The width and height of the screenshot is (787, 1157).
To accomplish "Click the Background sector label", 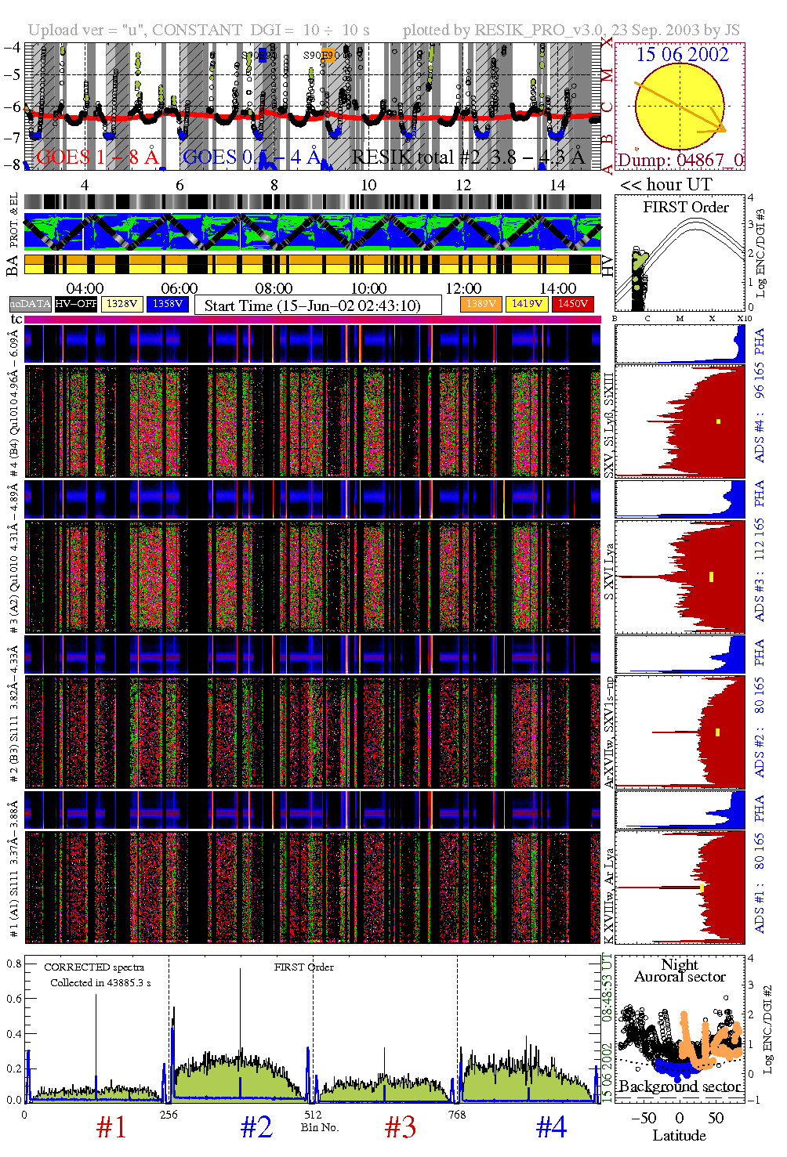I will [x=680, y=1086].
